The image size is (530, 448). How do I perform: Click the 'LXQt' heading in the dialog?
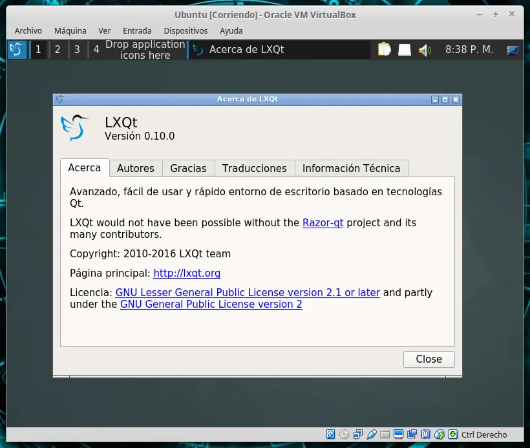click(x=121, y=122)
